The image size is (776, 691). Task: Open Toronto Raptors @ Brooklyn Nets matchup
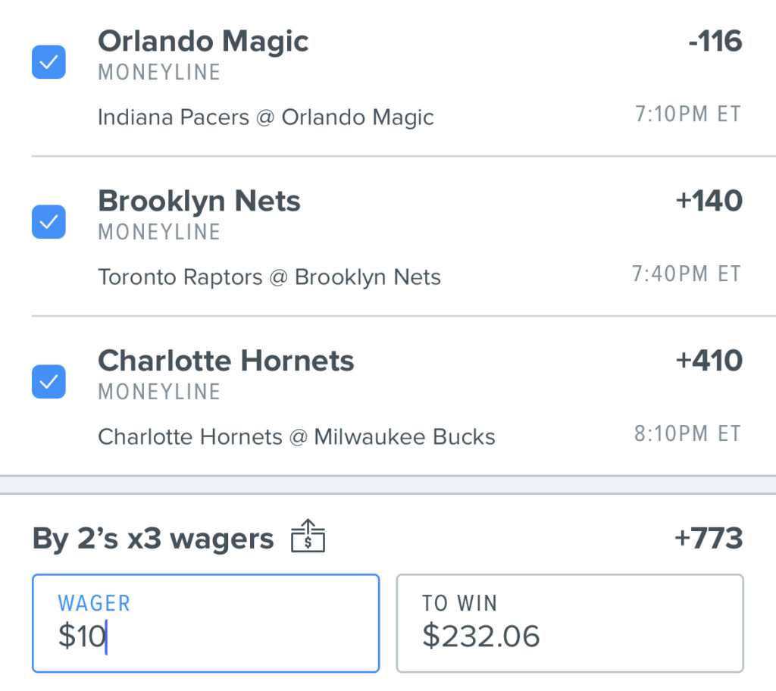pyautogui.click(x=269, y=277)
